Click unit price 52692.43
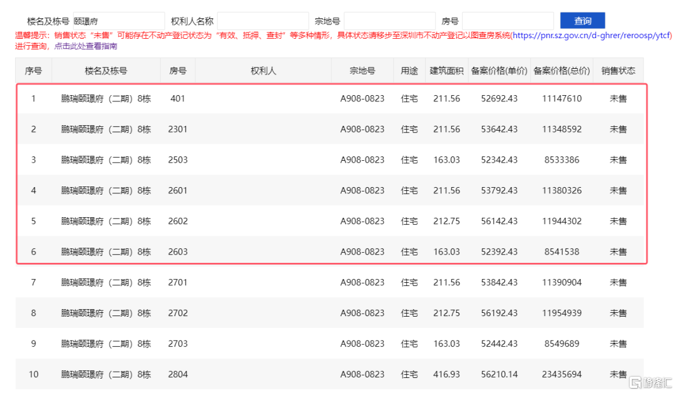This screenshot has width=676, height=393. [499, 99]
